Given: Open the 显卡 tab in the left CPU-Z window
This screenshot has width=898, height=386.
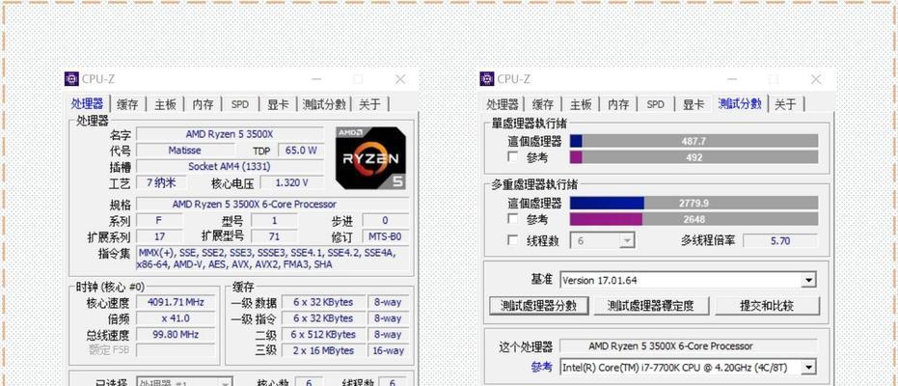Looking at the screenshot, I should tap(278, 104).
